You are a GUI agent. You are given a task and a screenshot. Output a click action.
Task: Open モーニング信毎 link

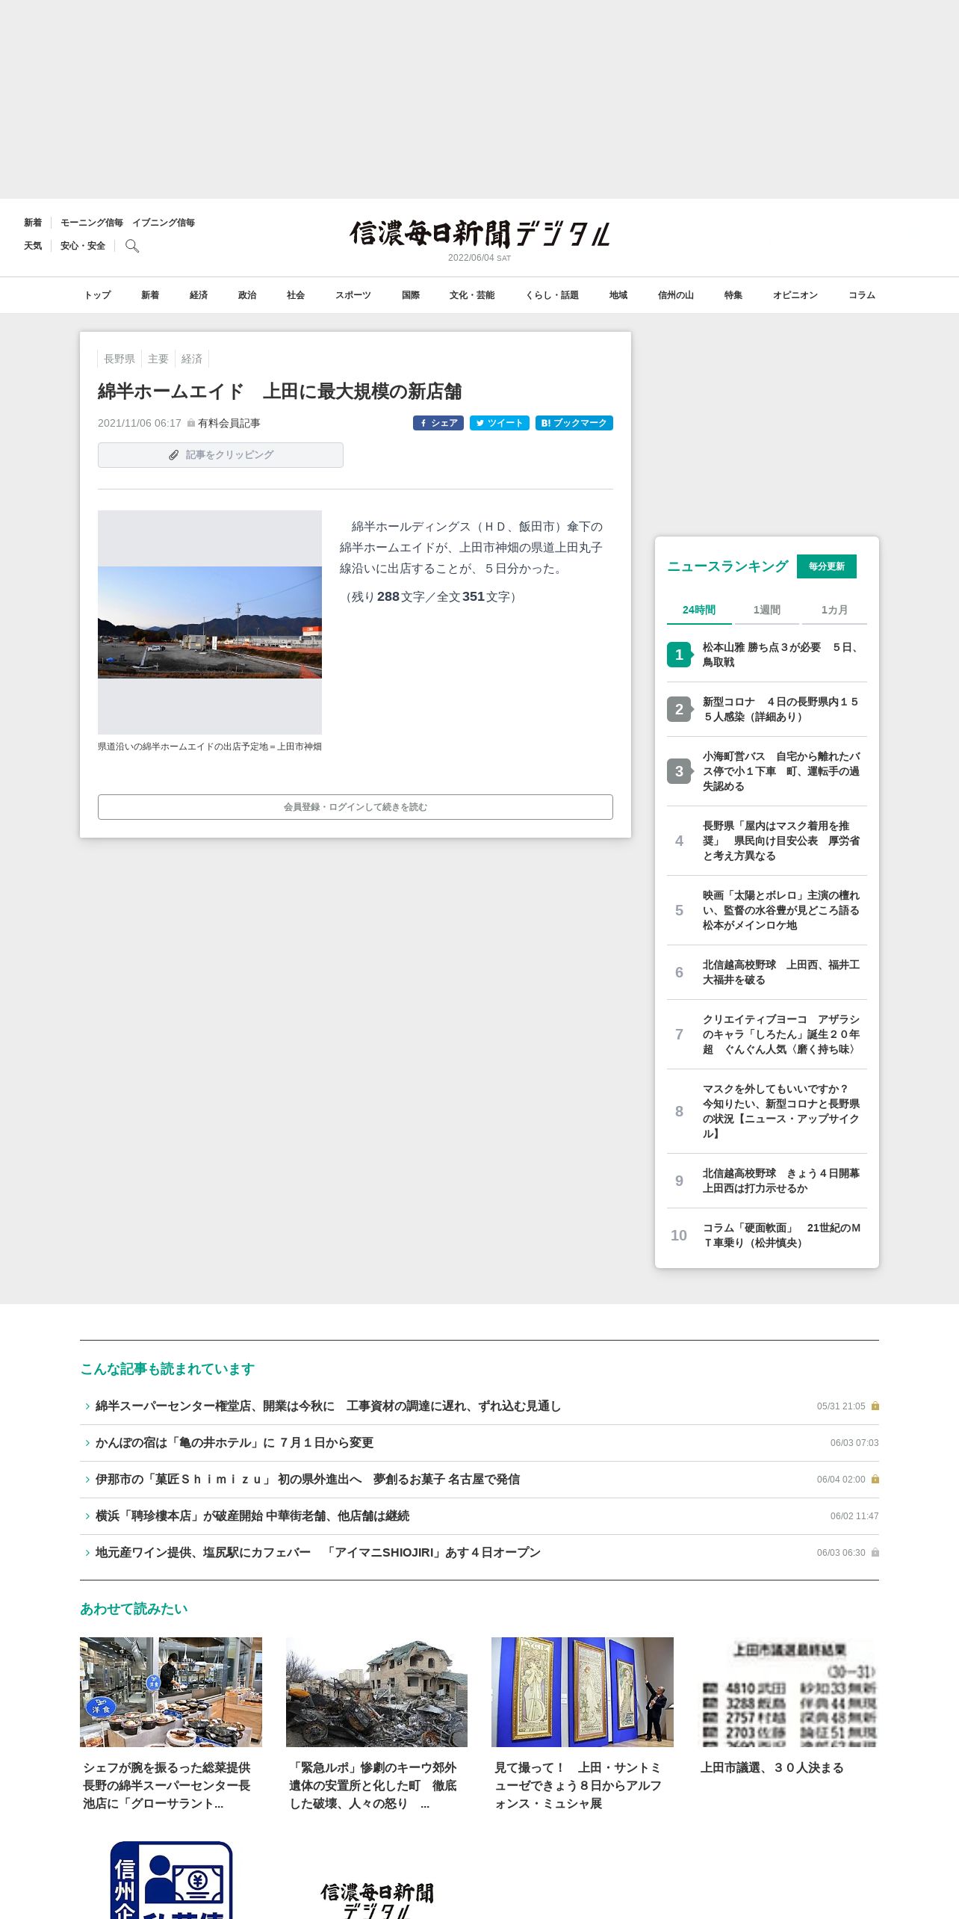92,223
